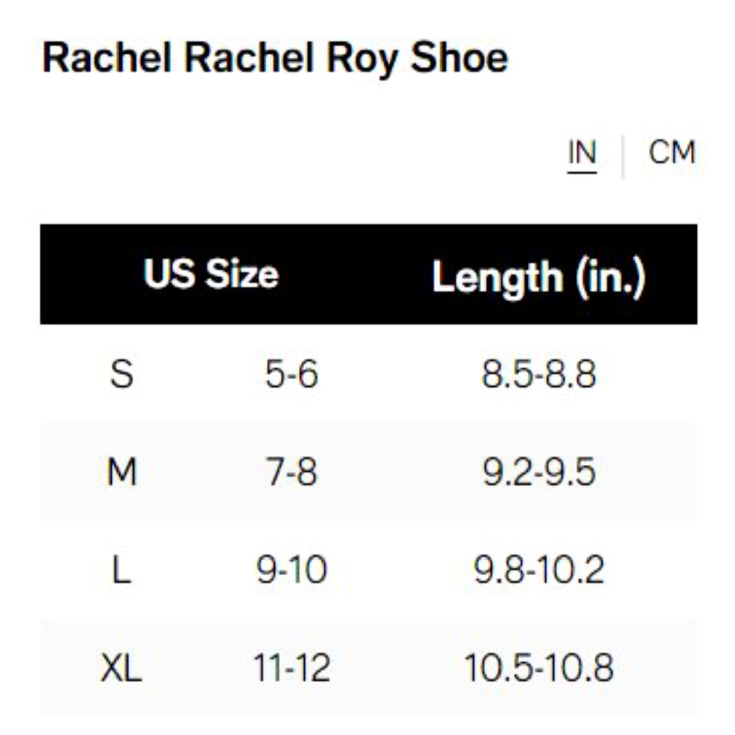
Task: Click the Length (in.) column header
Action: click(539, 277)
